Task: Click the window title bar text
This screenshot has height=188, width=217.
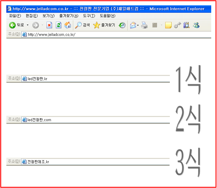Action: (108, 9)
